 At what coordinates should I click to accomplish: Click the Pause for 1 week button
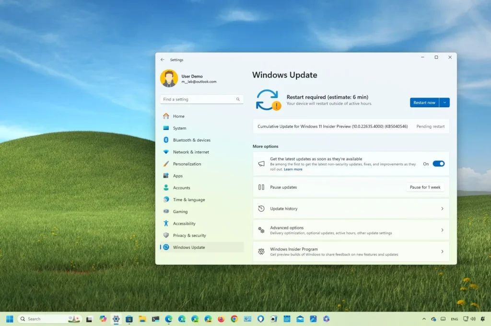(425, 187)
